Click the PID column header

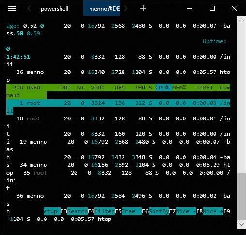click(18, 88)
